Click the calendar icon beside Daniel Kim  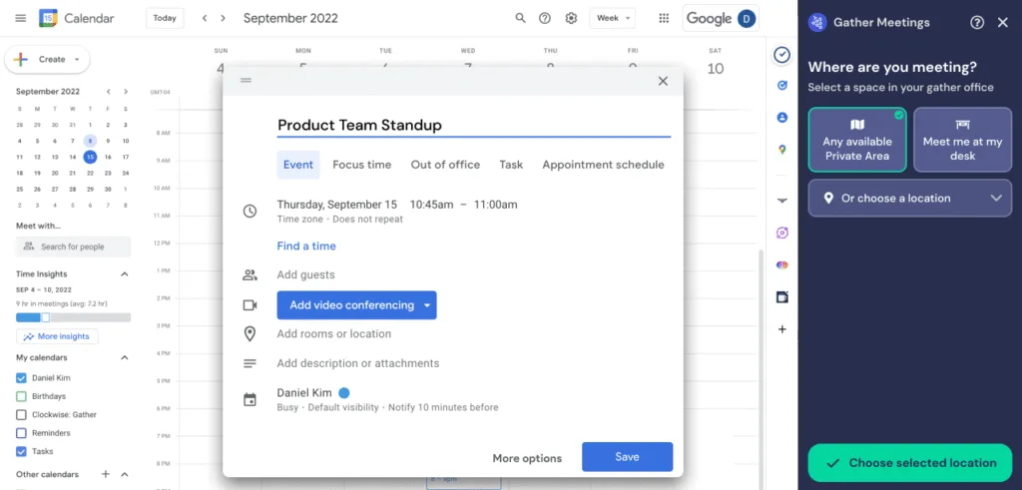coord(250,399)
